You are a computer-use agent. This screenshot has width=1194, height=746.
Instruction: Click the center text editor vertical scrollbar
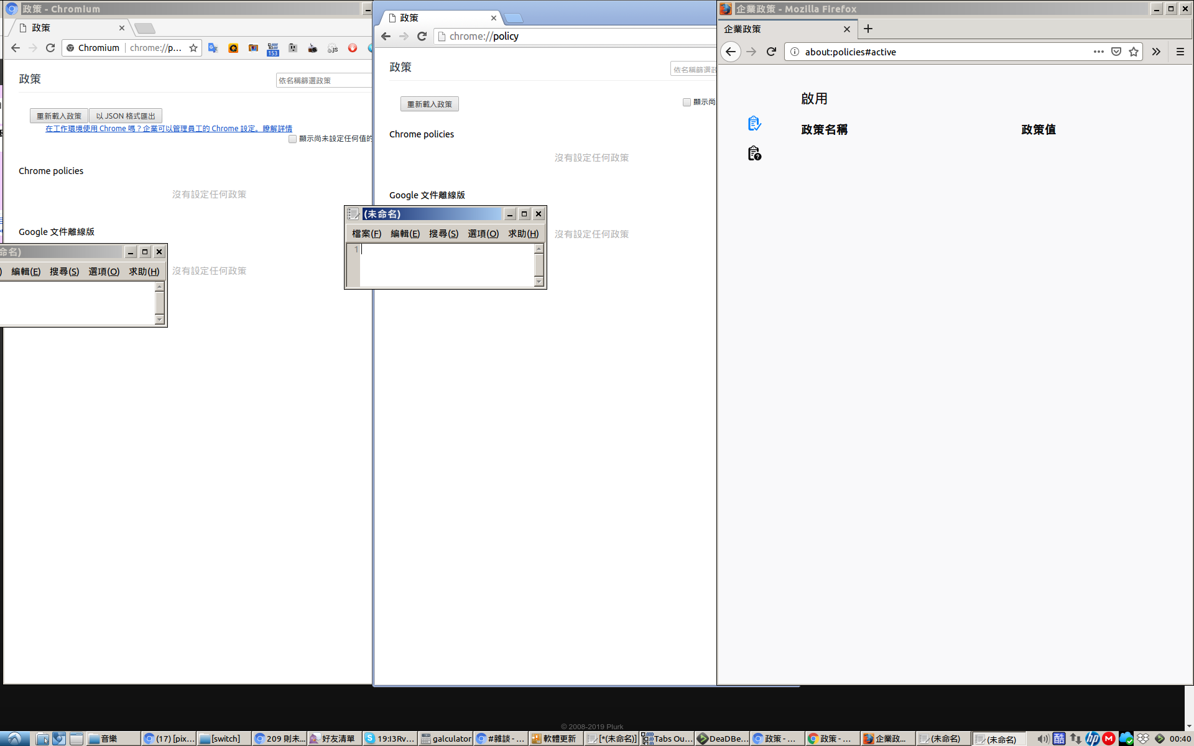(x=539, y=265)
